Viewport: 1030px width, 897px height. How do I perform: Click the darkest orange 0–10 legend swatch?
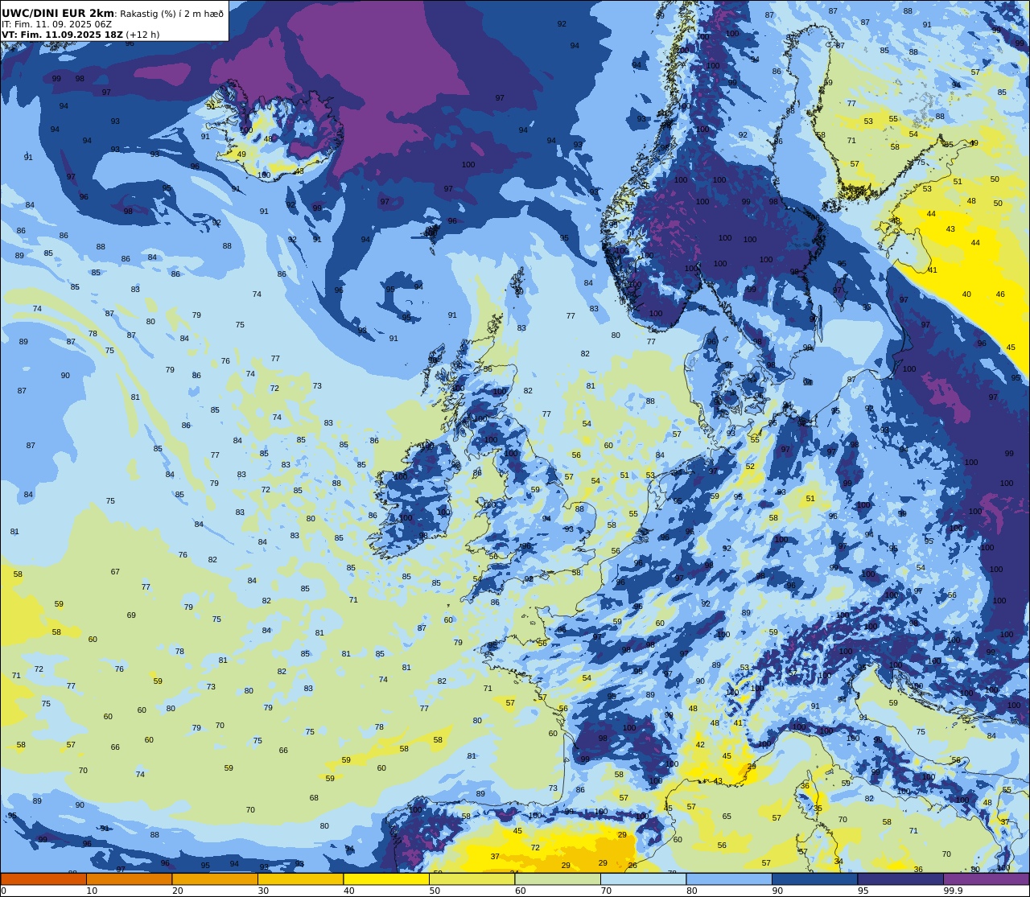pyautogui.click(x=43, y=878)
